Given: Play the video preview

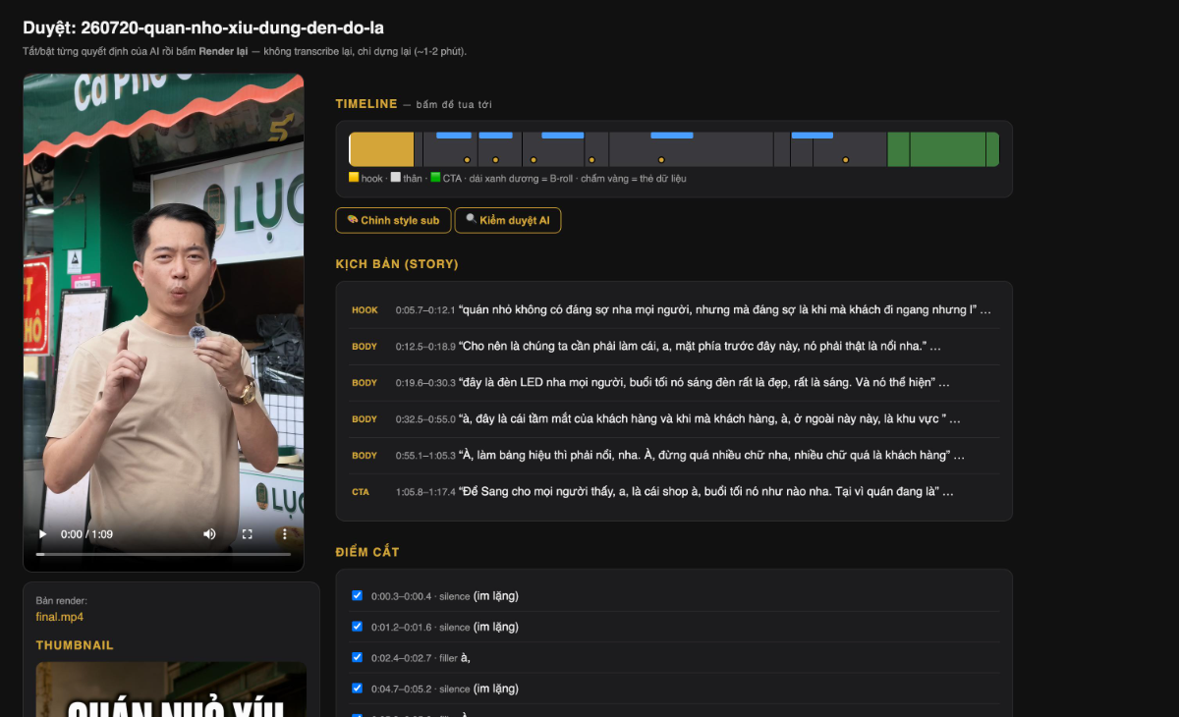Looking at the screenshot, I should point(42,534).
